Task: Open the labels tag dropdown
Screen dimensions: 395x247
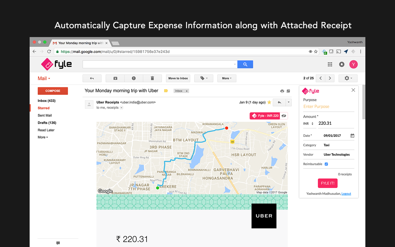Action: (204, 78)
